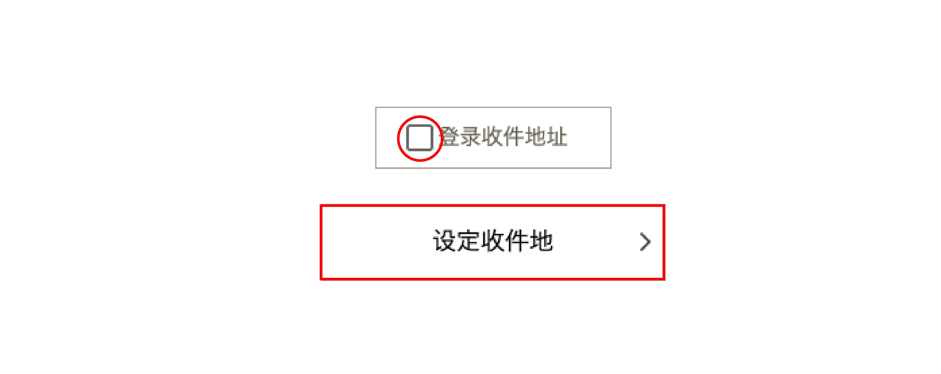Click the empty checkbox square icon
The image size is (941, 374).
point(420,138)
